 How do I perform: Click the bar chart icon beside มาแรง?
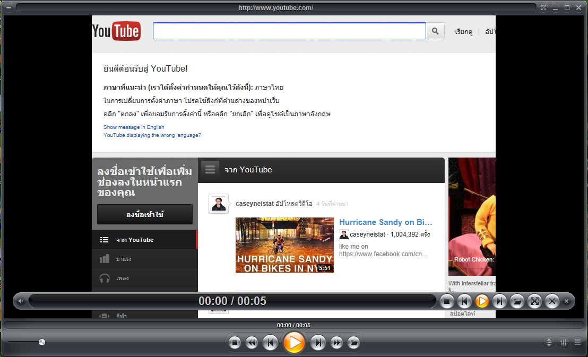(x=104, y=259)
